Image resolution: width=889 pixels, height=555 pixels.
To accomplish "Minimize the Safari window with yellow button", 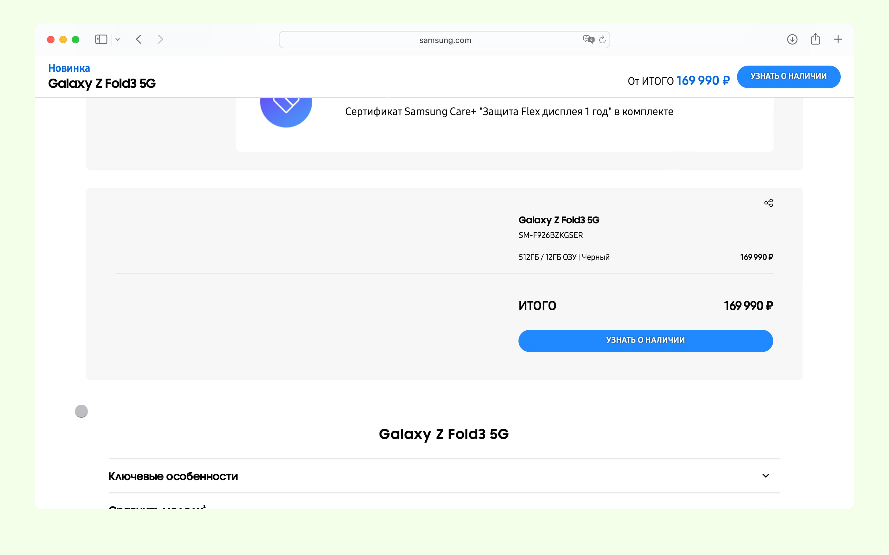I will (63, 40).
